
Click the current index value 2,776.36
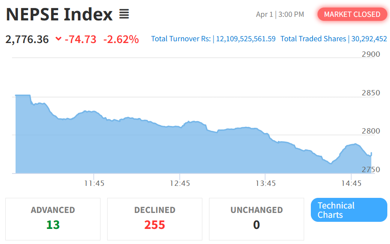[x=27, y=39]
